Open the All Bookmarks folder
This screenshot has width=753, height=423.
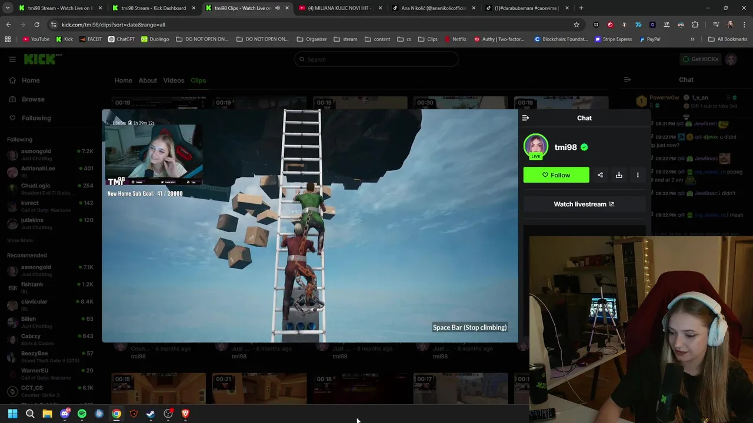728,39
